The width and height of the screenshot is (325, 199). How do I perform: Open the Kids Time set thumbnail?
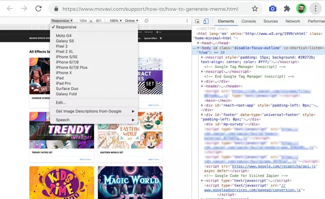(x=62, y=182)
